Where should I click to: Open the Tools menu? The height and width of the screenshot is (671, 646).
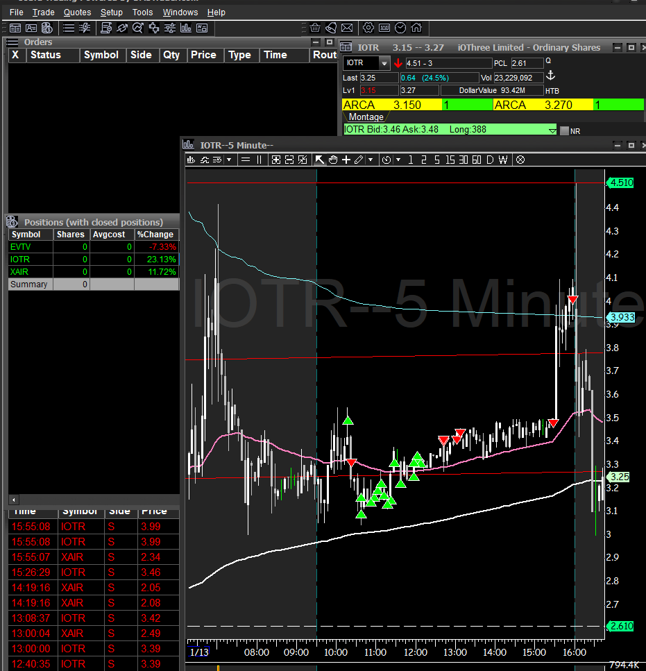[142, 12]
